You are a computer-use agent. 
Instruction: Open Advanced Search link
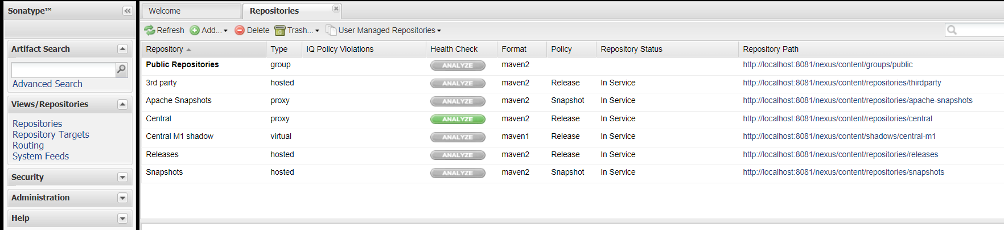click(x=47, y=84)
